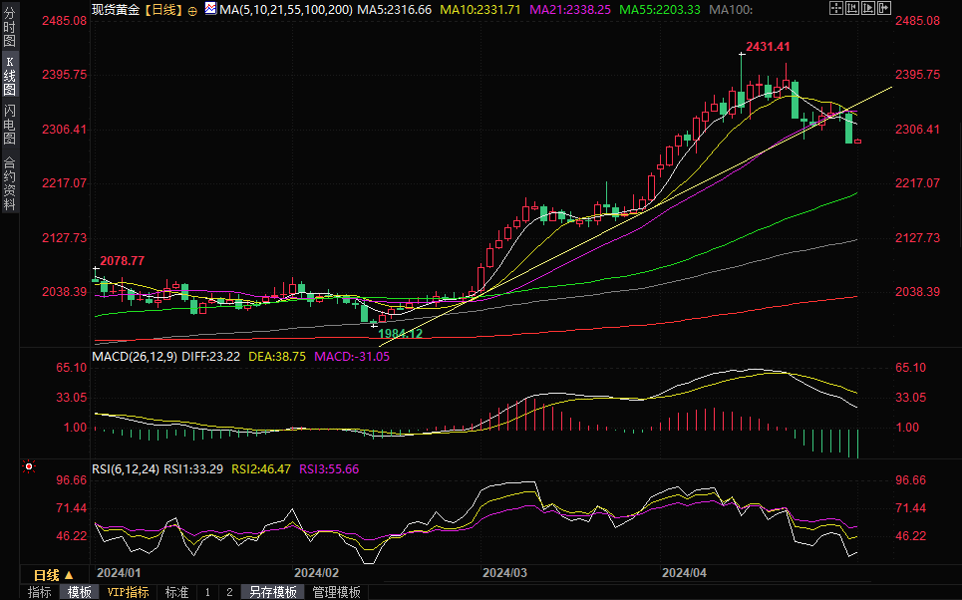Click the RSI(6,12,24) indicator label
The height and width of the screenshot is (600, 962).
click(126, 468)
